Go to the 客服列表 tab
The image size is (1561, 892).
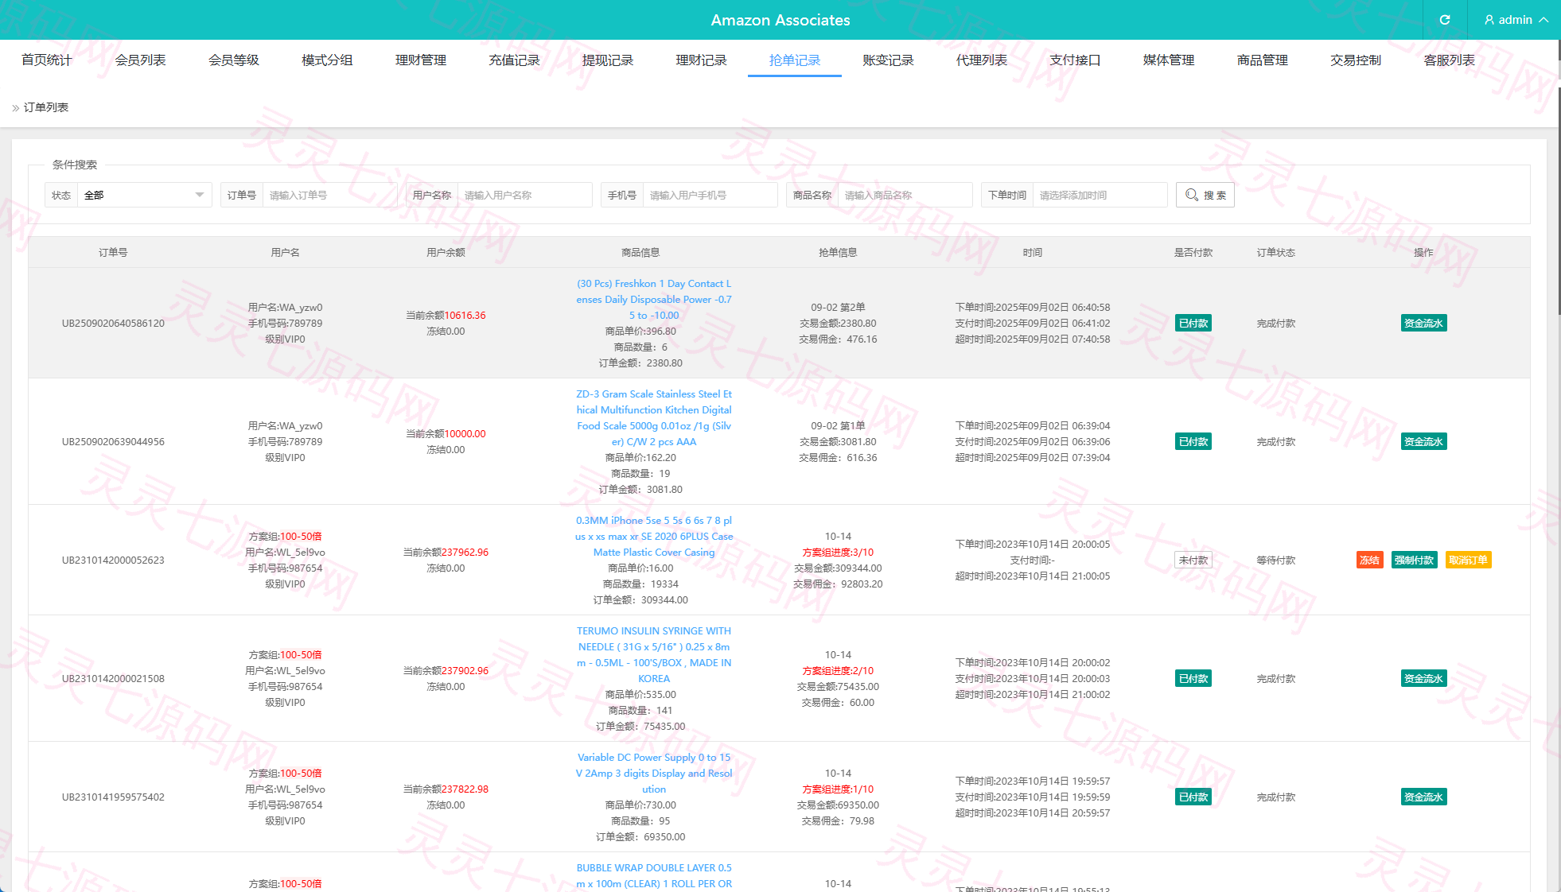(x=1450, y=60)
